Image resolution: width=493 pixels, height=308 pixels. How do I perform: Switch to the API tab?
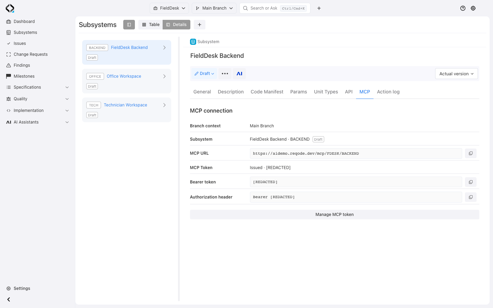[349, 92]
